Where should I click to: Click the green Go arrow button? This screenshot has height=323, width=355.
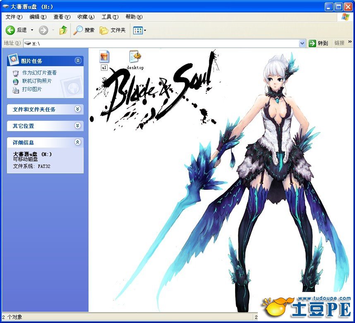pos(312,43)
